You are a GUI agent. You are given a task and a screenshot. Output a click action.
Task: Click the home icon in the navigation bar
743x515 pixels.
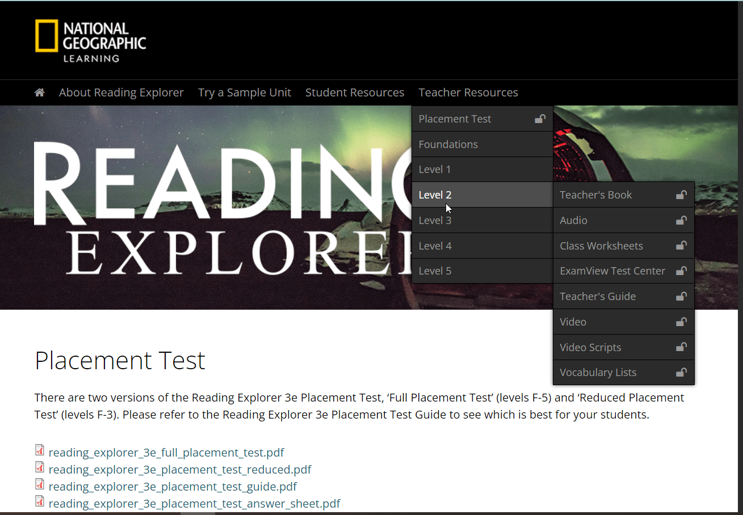click(x=39, y=92)
